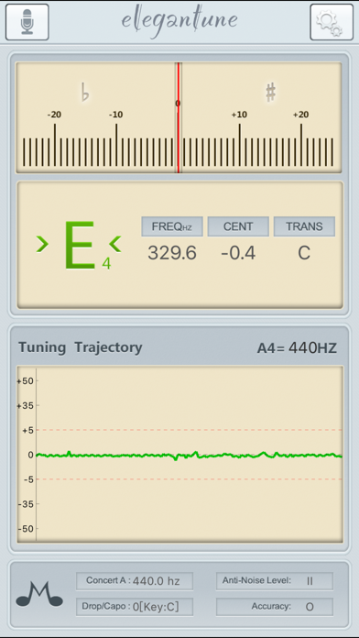Screen dimensions: 359x638
Task: Click the octave number 4 subscript
Action: (x=106, y=264)
